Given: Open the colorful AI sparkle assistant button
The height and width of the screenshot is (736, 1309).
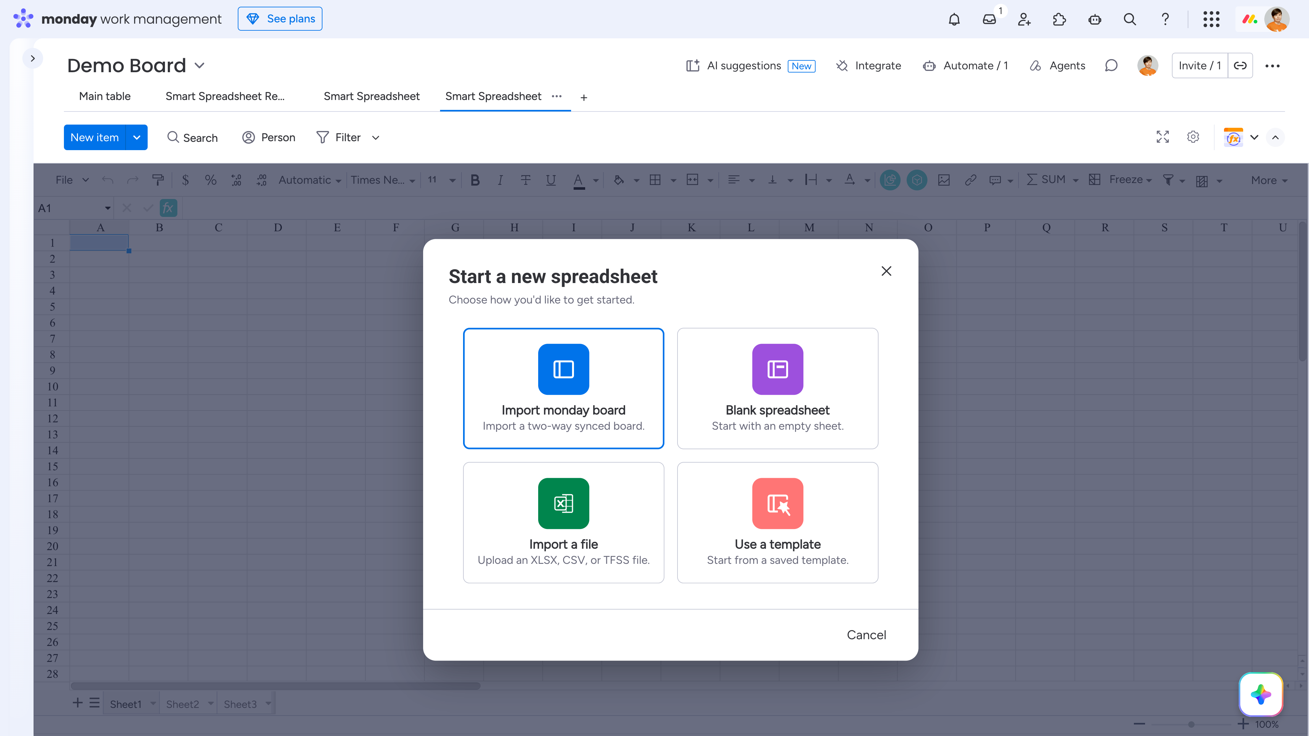Looking at the screenshot, I should (1261, 694).
